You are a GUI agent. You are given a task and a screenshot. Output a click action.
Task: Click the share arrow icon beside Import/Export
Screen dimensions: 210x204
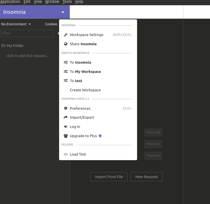point(66,118)
